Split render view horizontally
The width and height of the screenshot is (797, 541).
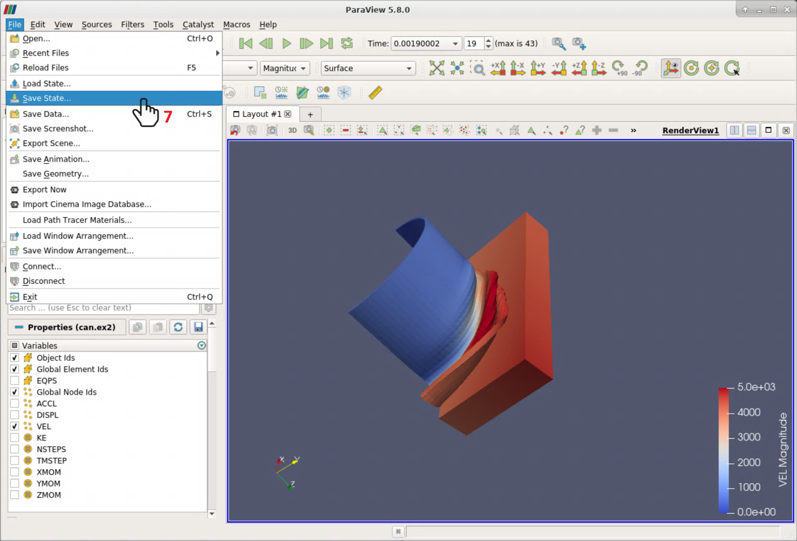[x=734, y=130]
